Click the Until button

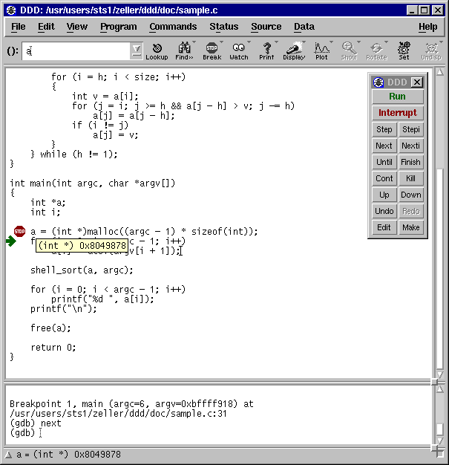coord(384,162)
